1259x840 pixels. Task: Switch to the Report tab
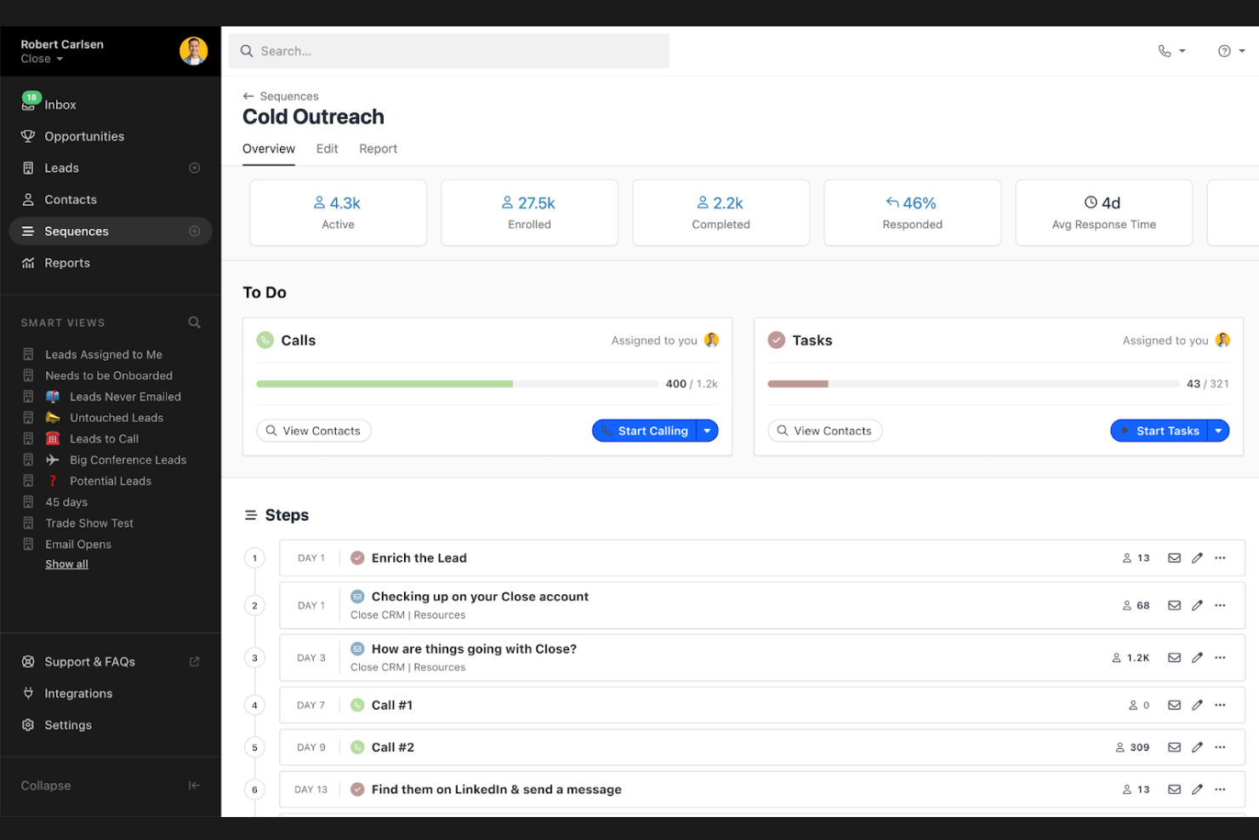(378, 148)
